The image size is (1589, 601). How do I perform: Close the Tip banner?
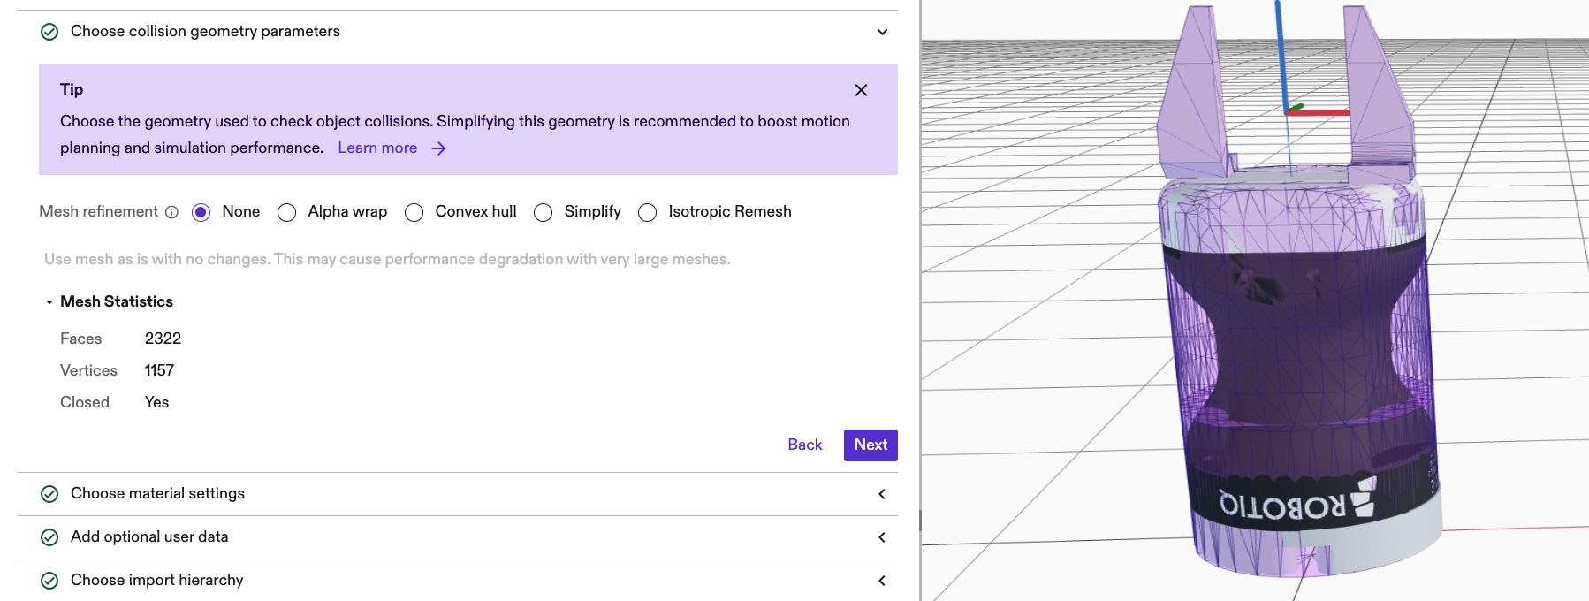[x=861, y=90]
